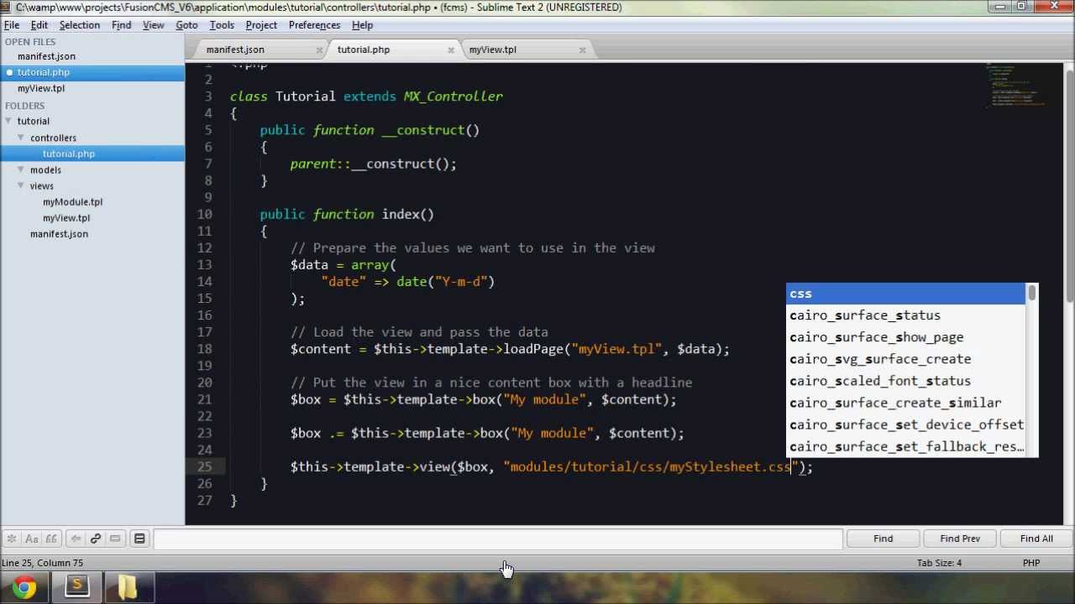The height and width of the screenshot is (604, 1075).
Task: Choose cairo_surface_show_page completion
Action: [x=905, y=337]
